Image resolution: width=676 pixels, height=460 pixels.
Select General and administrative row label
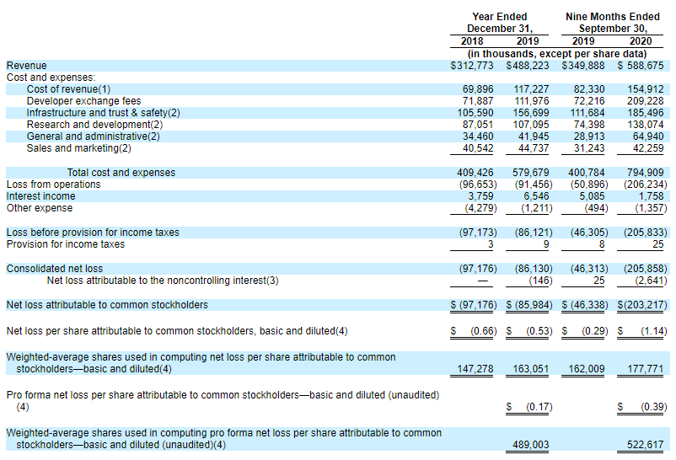93,136
